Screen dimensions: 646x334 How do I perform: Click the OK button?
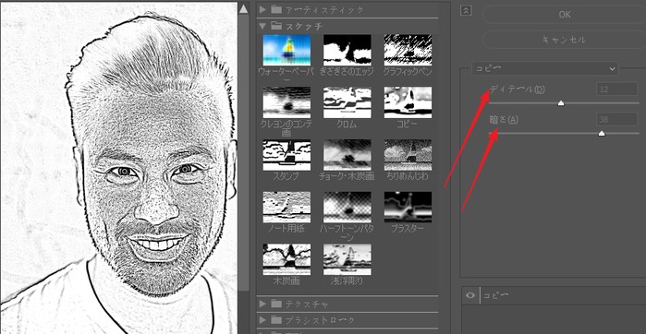[x=564, y=15]
